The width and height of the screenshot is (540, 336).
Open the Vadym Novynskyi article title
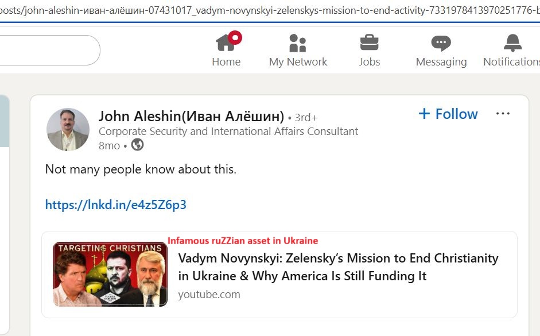(338, 267)
